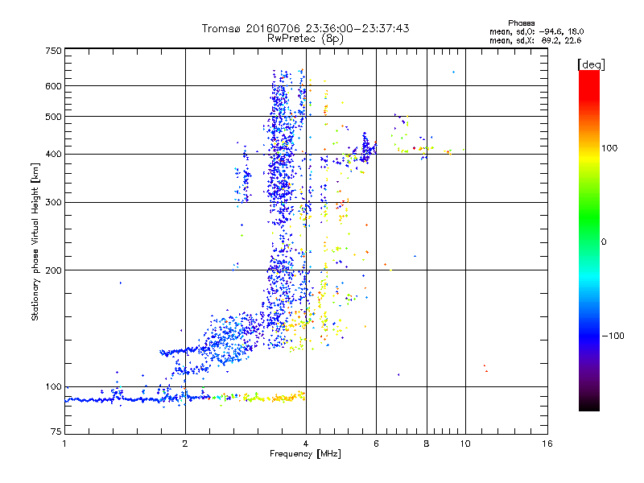Viewport: 644px width, 483px height.
Task: Click the colorbar tick label '100'
Action: [x=609, y=148]
